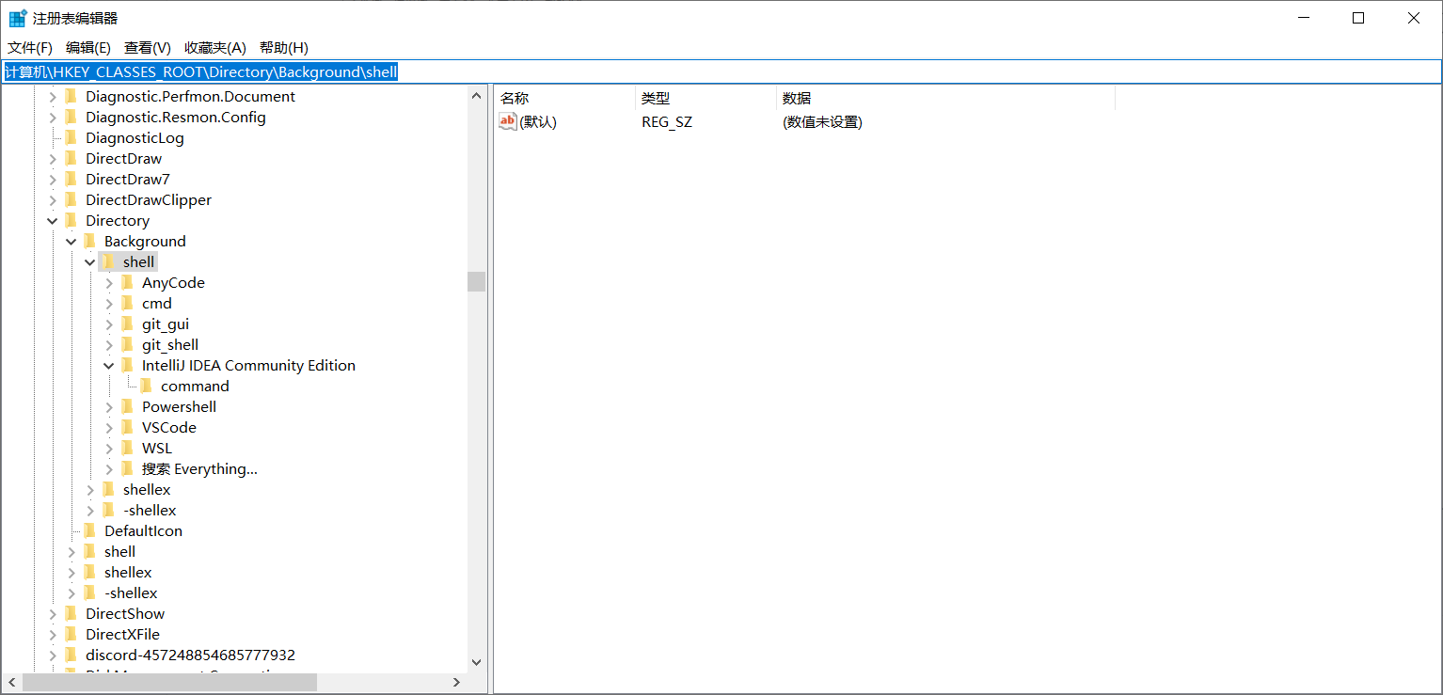Viewport: 1443px width, 695px height.
Task: Click the (默认) string value icon
Action: pos(508,121)
